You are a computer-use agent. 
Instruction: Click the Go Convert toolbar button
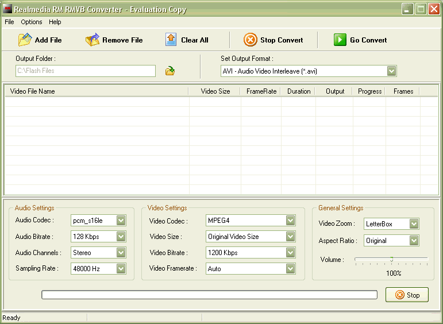pyautogui.click(x=360, y=40)
